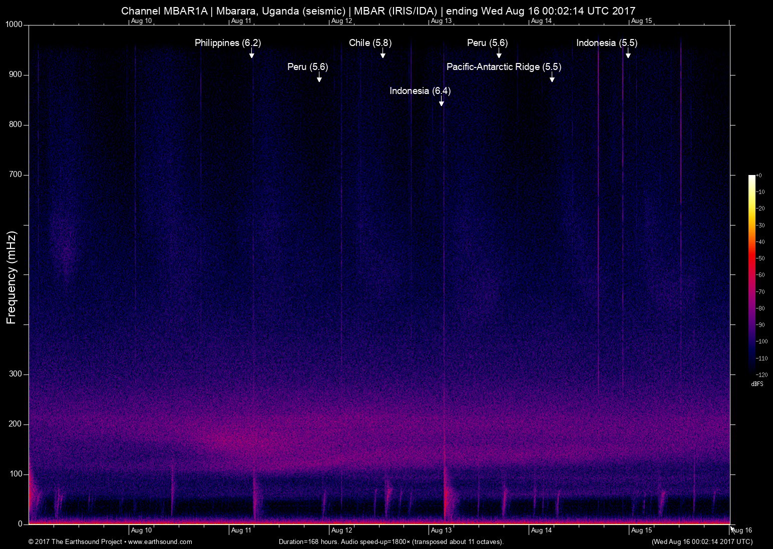Click the dBFS color scale bar

[x=751, y=274]
